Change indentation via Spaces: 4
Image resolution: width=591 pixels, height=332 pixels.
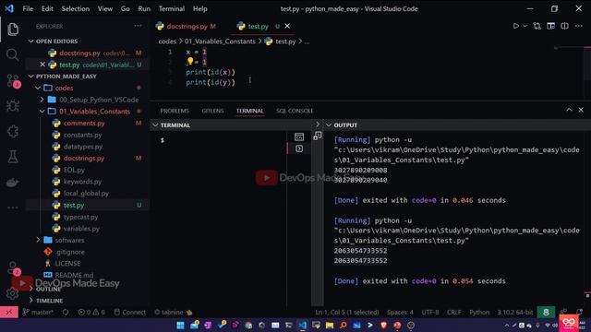[400, 312]
